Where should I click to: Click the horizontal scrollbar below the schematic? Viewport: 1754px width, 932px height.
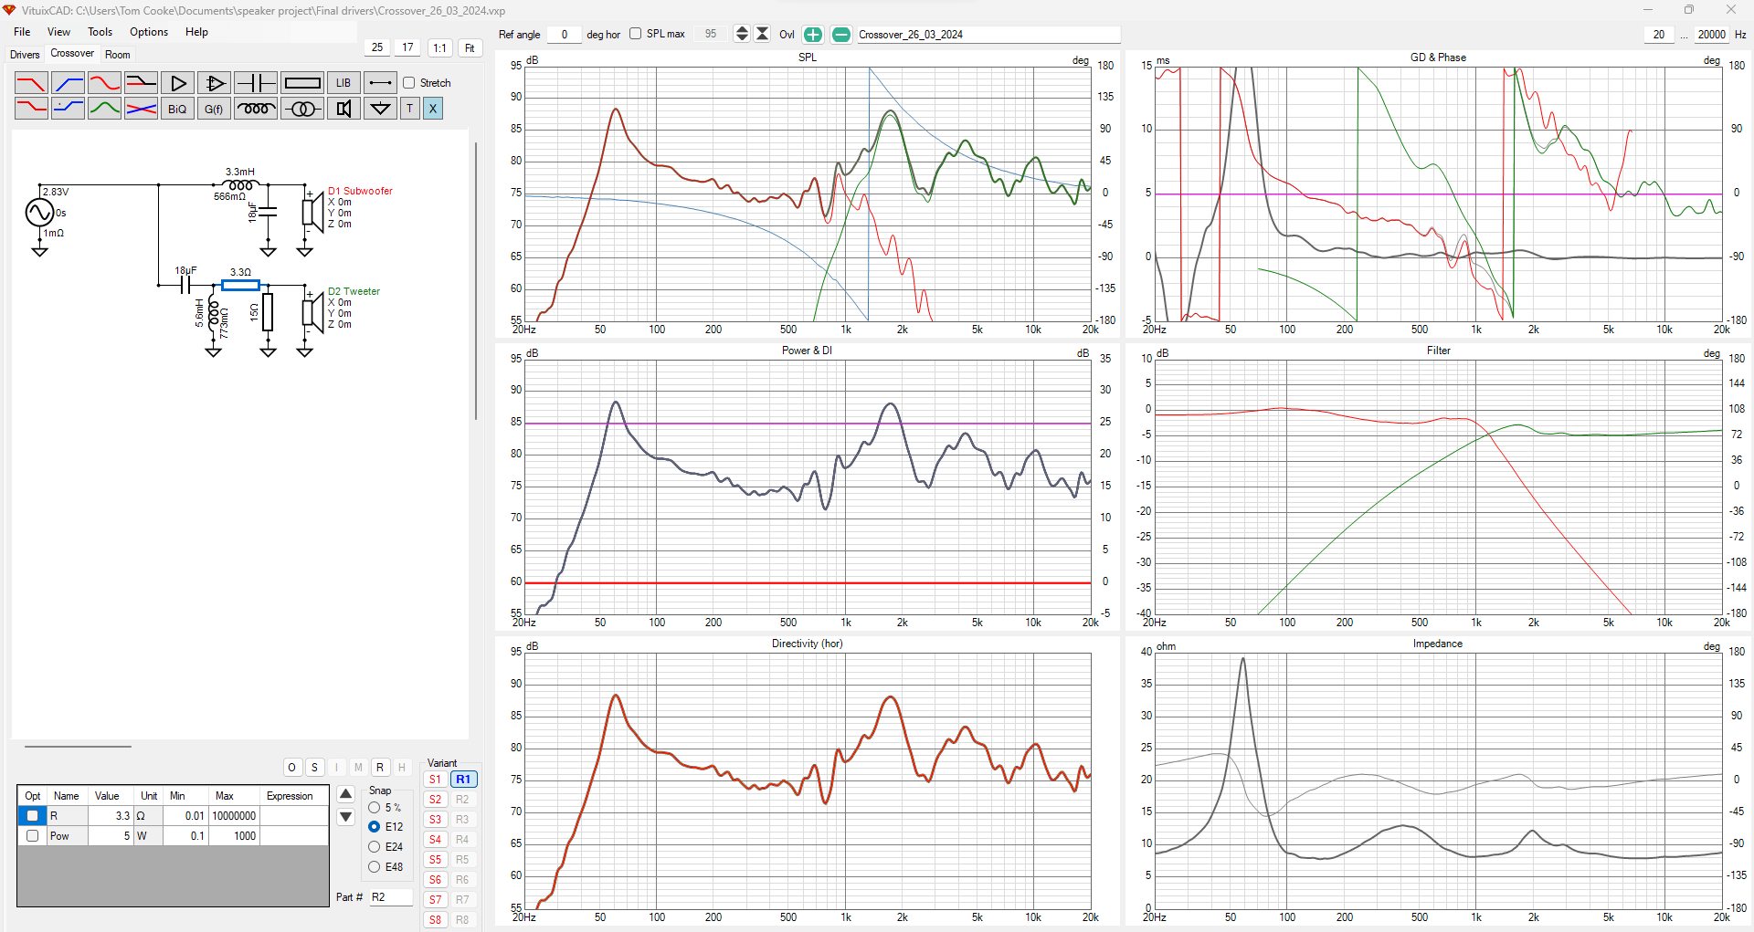[79, 747]
